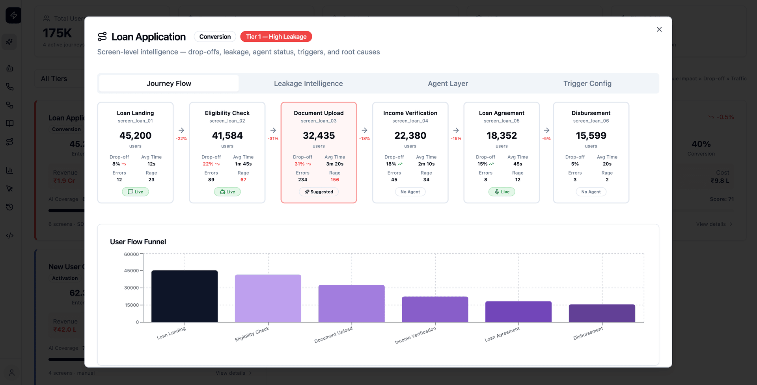Toggle the Live voice badge on Loan Agreement

502,192
